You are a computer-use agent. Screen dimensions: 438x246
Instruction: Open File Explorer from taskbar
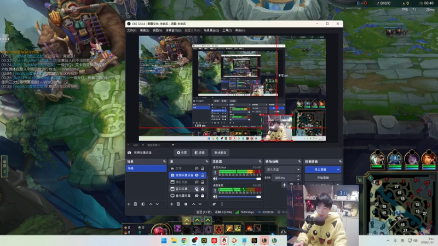174,241
